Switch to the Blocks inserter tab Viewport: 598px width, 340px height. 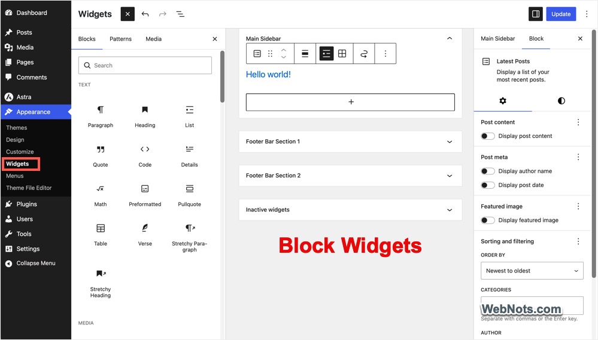[x=87, y=39]
